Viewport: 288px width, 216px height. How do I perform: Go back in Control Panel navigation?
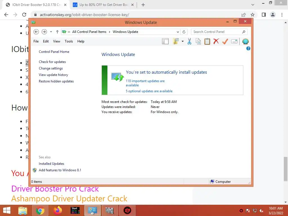point(36,32)
